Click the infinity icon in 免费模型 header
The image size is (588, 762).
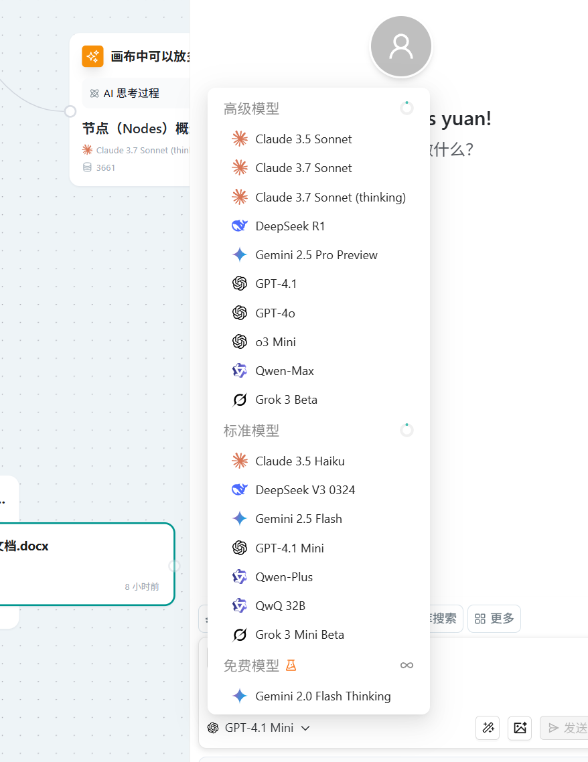pos(407,665)
